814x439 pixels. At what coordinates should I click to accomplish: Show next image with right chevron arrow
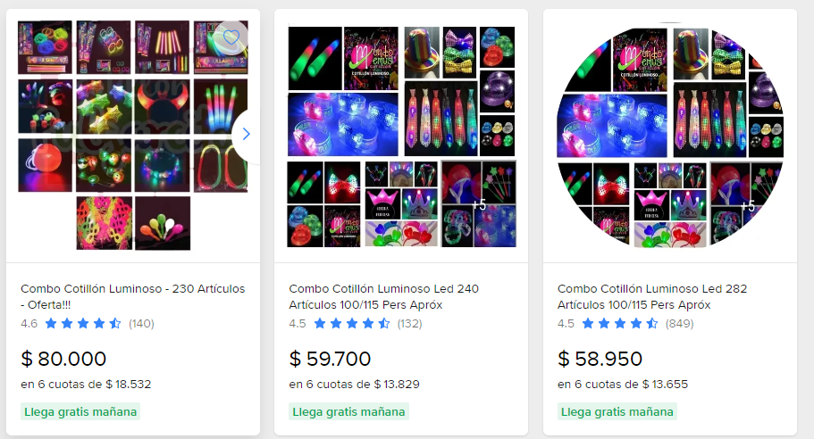(246, 134)
